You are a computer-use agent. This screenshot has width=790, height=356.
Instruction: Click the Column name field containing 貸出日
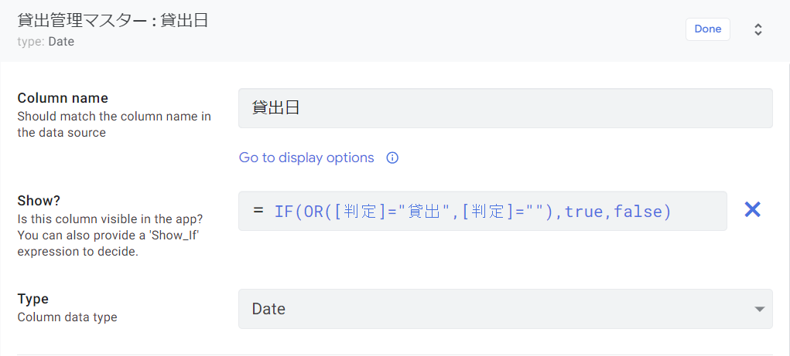click(504, 108)
